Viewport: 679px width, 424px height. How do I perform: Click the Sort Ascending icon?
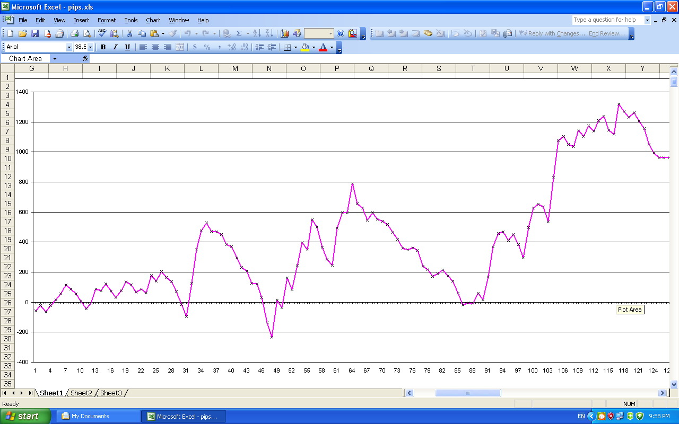(257, 33)
